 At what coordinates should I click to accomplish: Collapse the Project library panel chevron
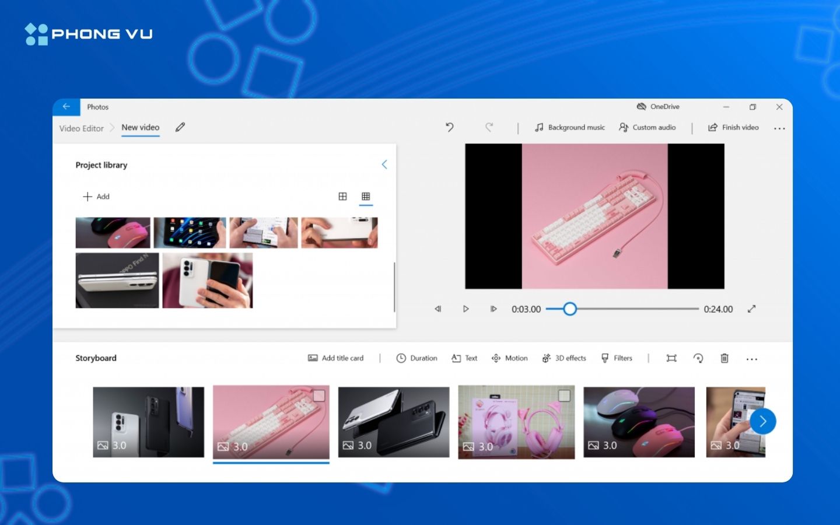(384, 164)
